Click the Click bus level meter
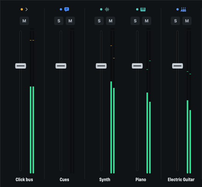202x187 pixels. pyautogui.click(x=32, y=101)
